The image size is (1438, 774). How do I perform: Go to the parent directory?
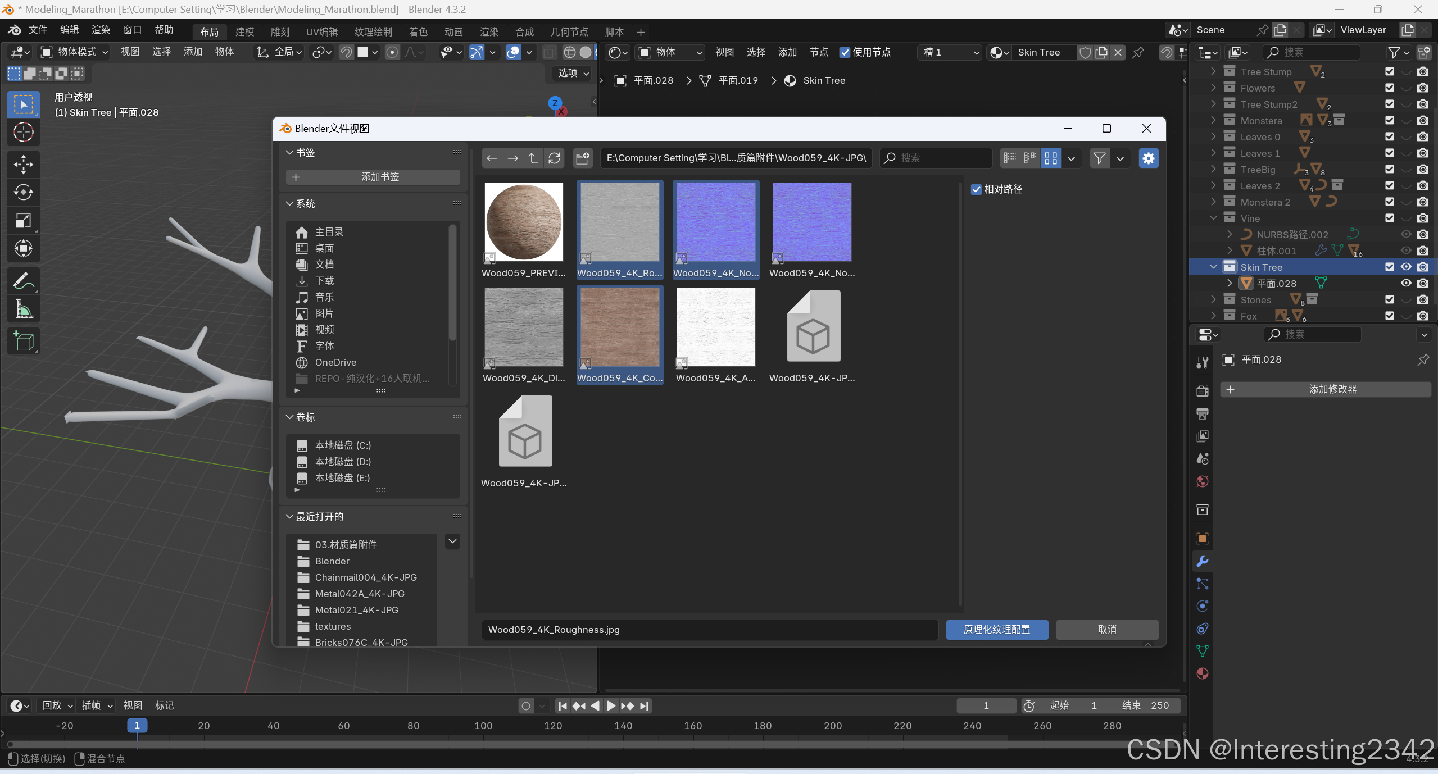[x=533, y=158]
